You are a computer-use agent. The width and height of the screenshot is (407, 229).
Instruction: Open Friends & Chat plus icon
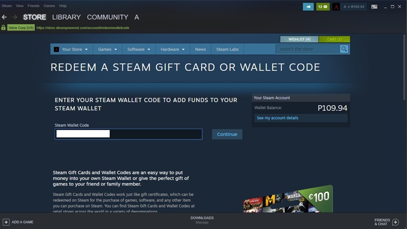(x=396, y=222)
